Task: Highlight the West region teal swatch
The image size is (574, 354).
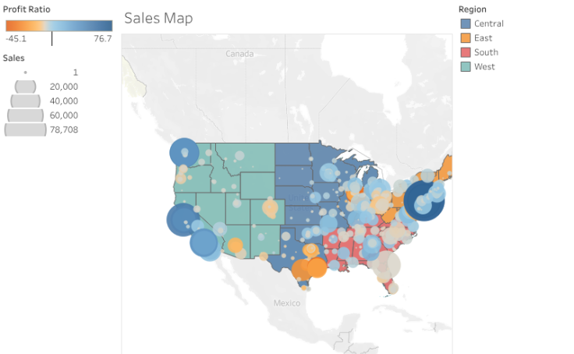Action: (x=466, y=66)
